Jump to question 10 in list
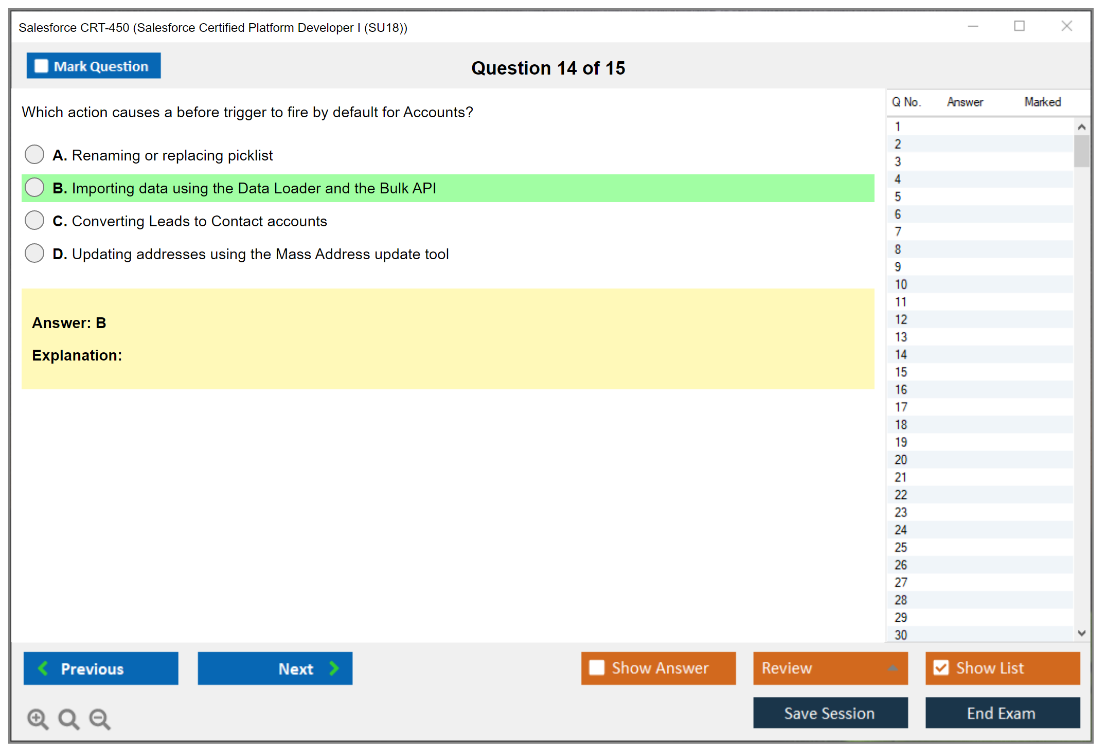The width and height of the screenshot is (1106, 756). 901,284
